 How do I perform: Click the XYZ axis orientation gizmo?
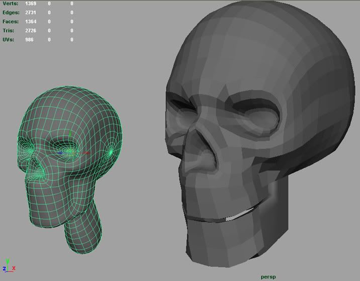tap(8, 265)
